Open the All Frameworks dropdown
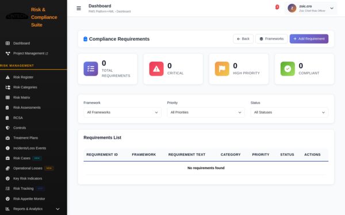345x215 pixels. (122, 112)
